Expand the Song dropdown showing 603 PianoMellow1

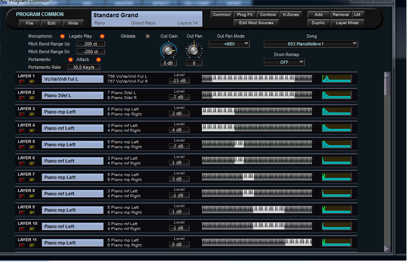click(x=311, y=44)
